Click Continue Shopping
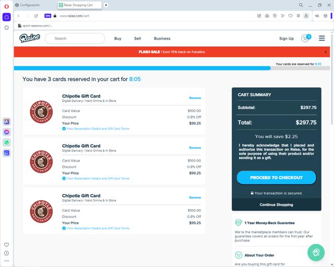The height and width of the screenshot is (267, 334). pos(276,204)
